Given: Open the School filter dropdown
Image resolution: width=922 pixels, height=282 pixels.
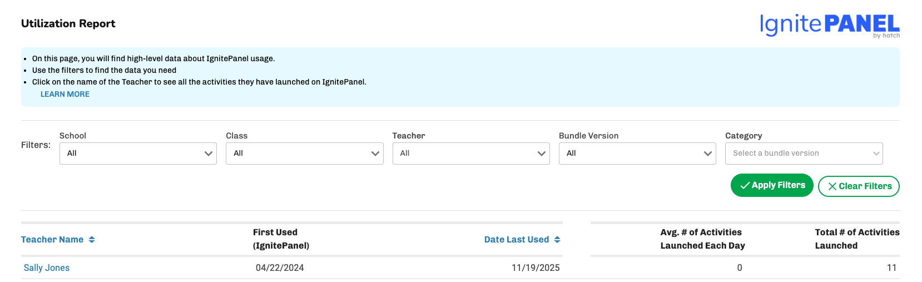Looking at the screenshot, I should tap(138, 154).
